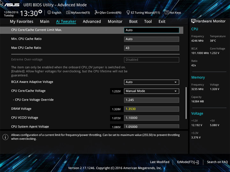Click Min. CPU Cache Ratio field
Image resolution: width=230 pixels, height=172 pixels.
pos(151,39)
